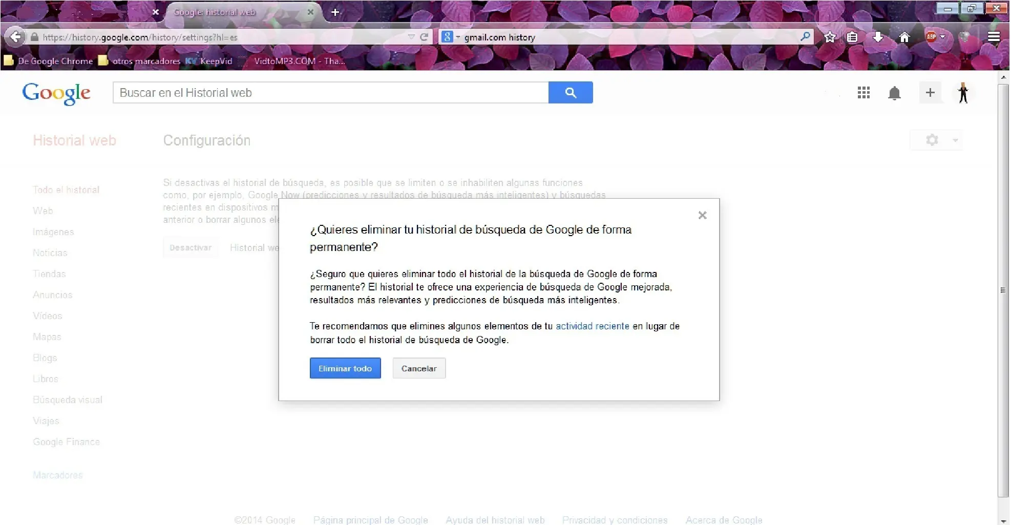The width and height of the screenshot is (1011, 525).
Task: Select Noticias in the sidebar
Action: click(x=50, y=253)
